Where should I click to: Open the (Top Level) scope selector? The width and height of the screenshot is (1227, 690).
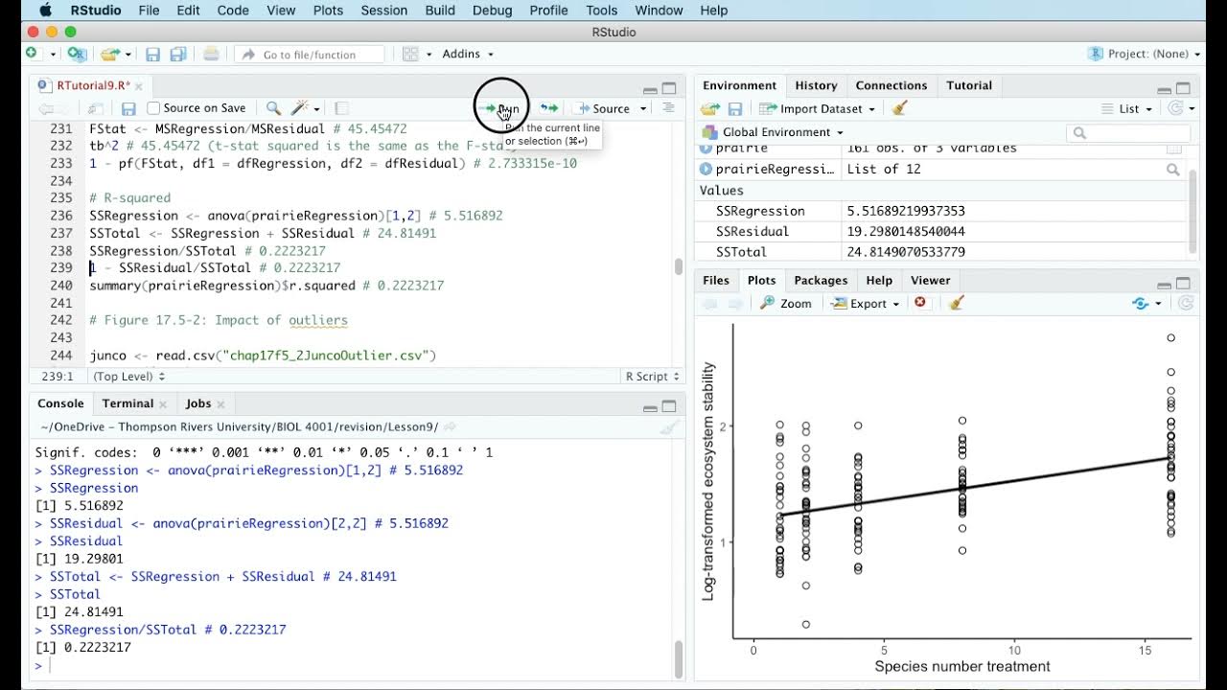tap(128, 377)
